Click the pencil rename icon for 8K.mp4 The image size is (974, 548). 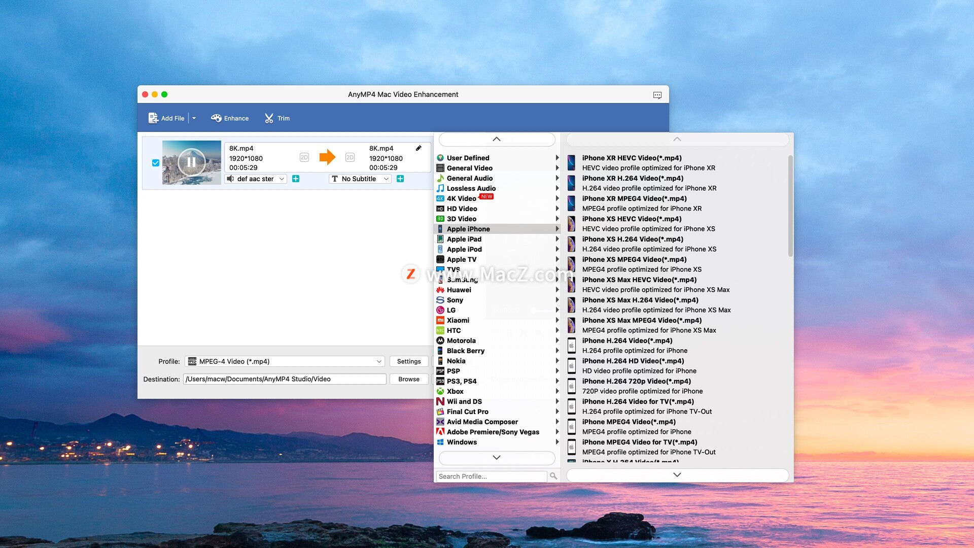(x=419, y=148)
